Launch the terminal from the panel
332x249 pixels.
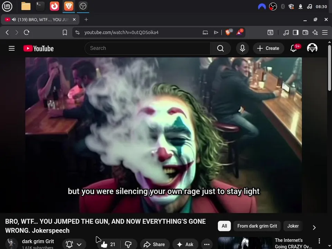click(x=40, y=6)
